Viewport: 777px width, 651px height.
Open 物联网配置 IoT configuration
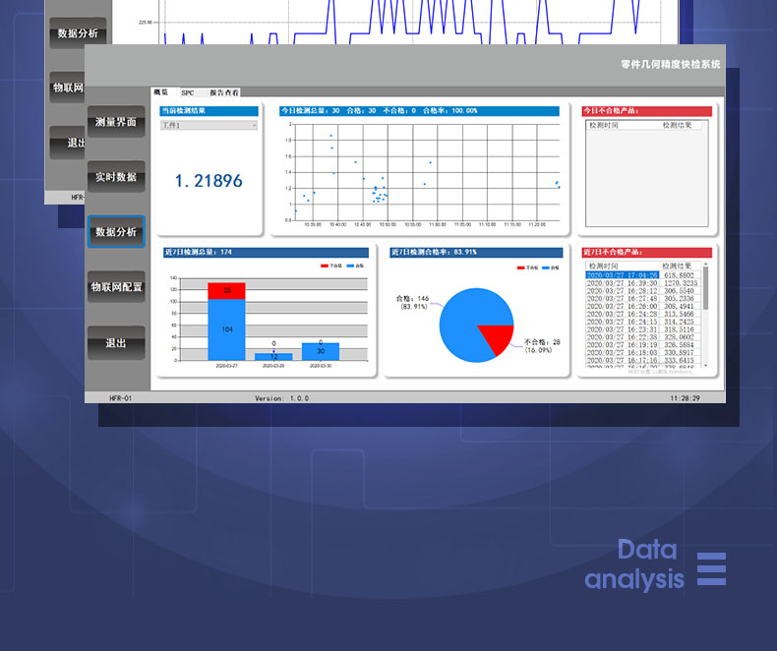click(x=116, y=287)
